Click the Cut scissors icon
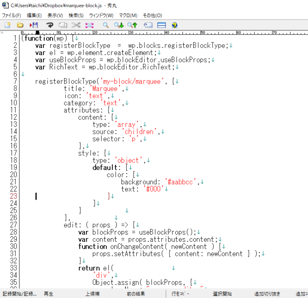The image size is (308, 298). click(76, 25)
